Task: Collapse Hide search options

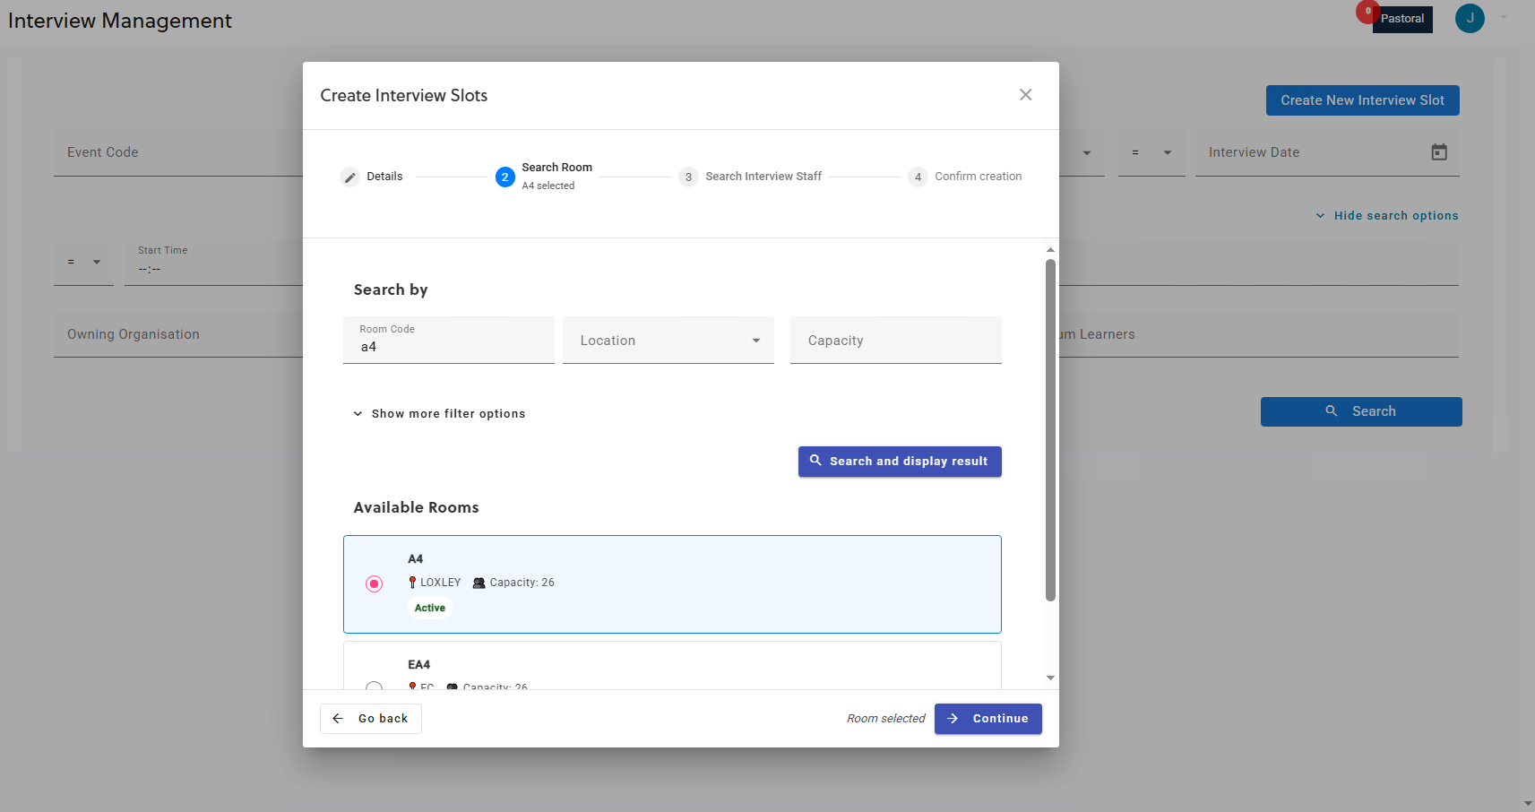Action: coord(1386,216)
